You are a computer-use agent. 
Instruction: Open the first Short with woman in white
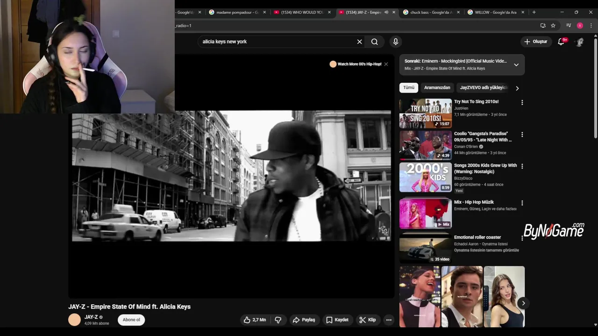coord(420,297)
